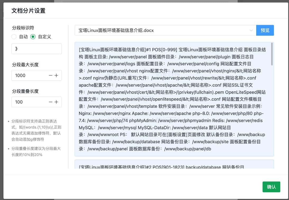Select the 自动 radio option
Viewport: 289px width, 200px height.
pos(14,37)
